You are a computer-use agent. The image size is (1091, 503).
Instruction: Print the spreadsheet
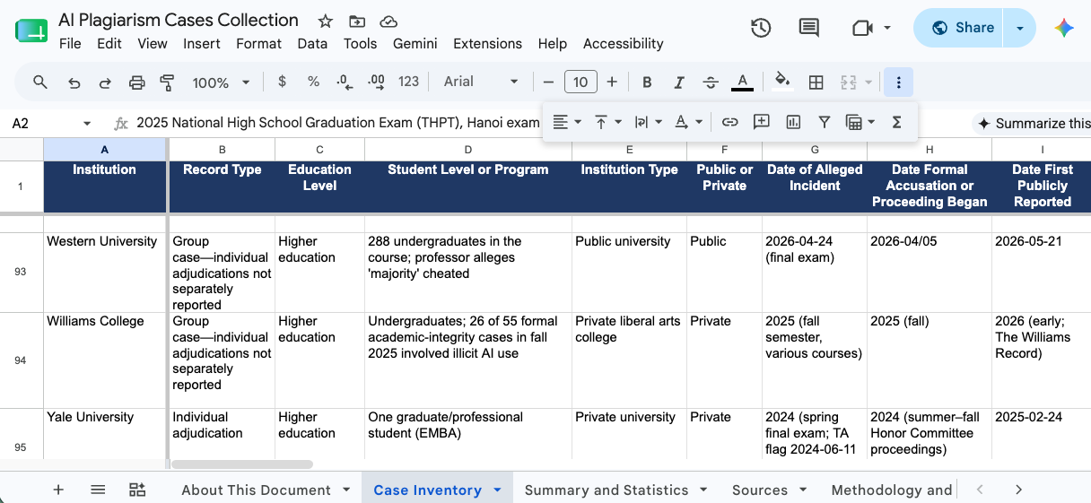point(136,82)
